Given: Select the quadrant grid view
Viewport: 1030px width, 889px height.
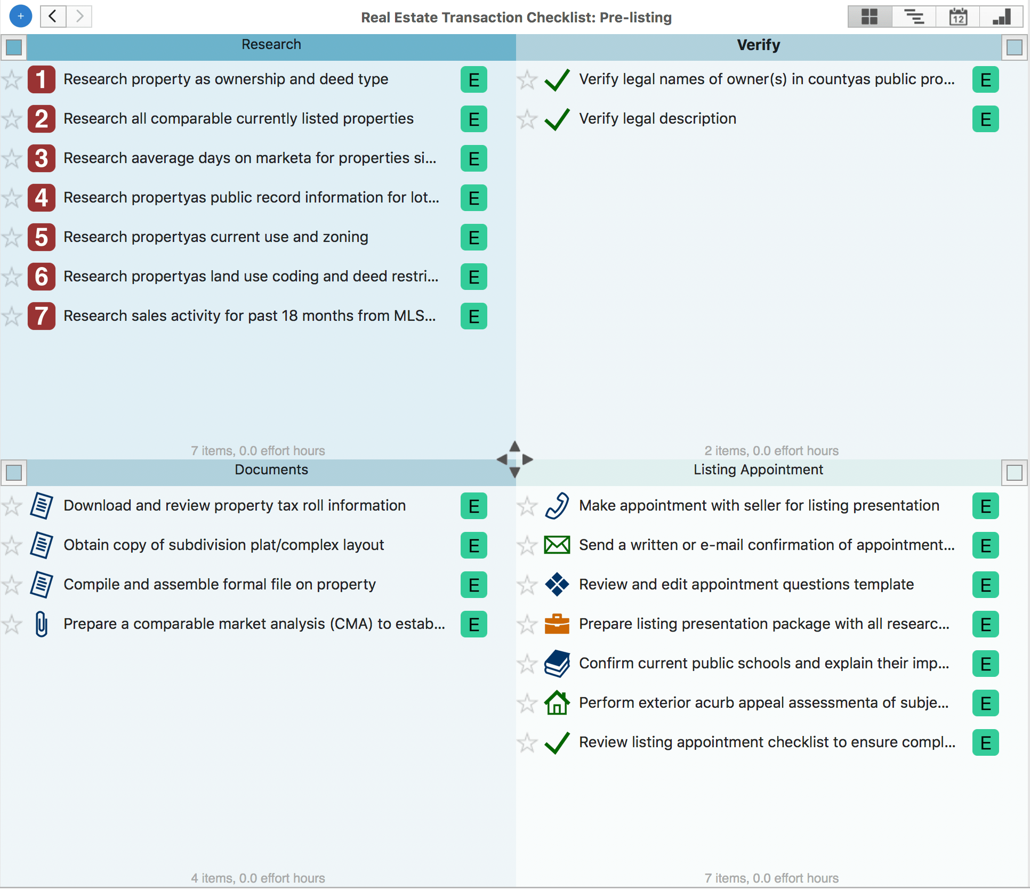Looking at the screenshot, I should tap(870, 17).
